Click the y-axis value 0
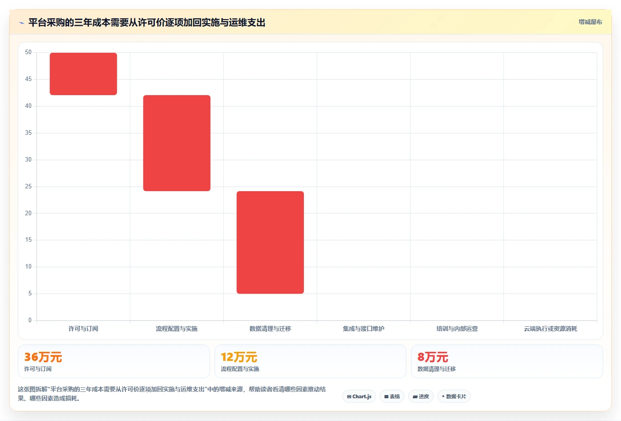 [x=30, y=320]
